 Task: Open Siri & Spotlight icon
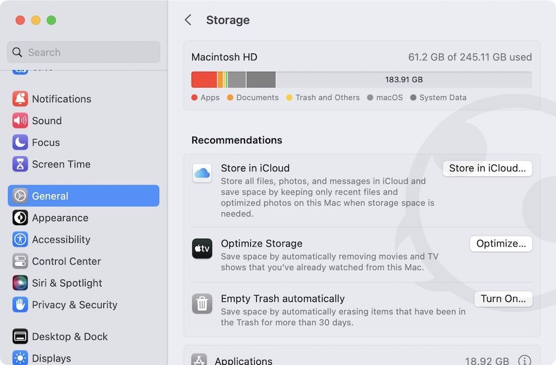point(20,283)
